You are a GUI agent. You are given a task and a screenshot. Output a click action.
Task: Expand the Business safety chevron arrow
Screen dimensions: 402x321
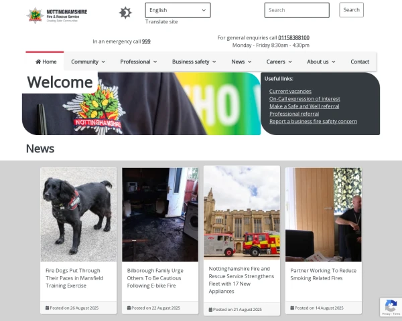[214, 62]
